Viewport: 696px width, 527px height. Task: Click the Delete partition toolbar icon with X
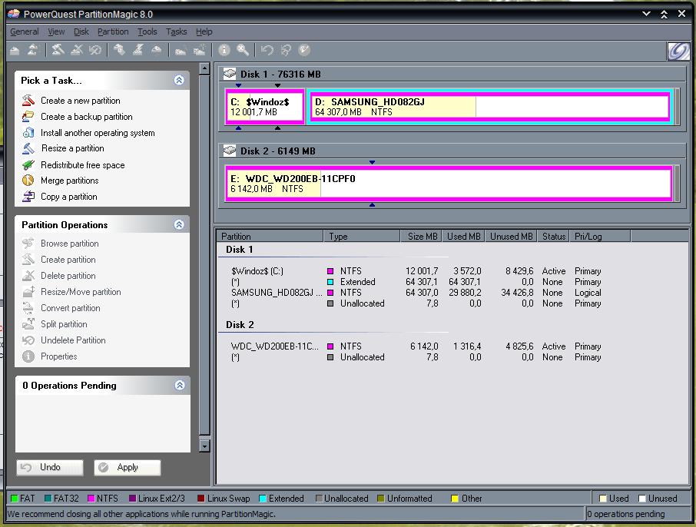76,50
